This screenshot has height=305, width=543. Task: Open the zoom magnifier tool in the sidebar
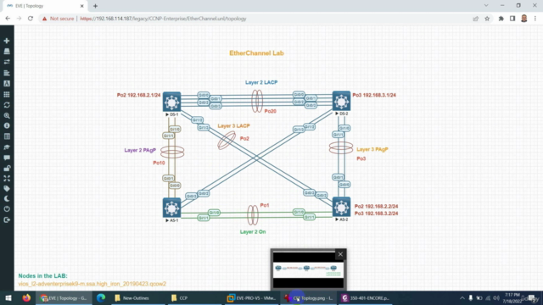click(7, 115)
